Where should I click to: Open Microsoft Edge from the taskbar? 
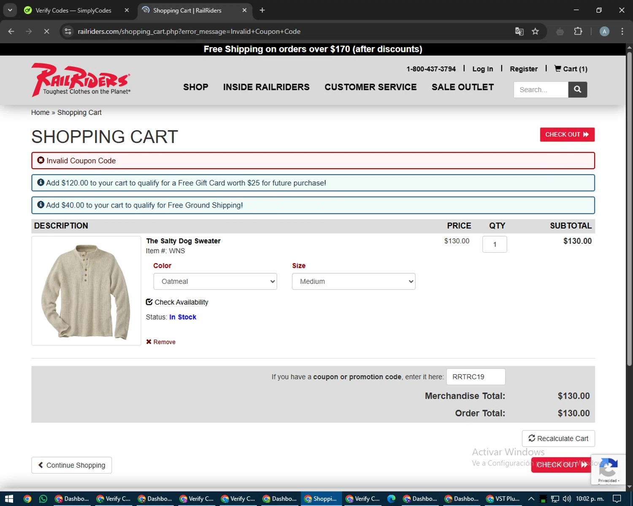(392, 499)
